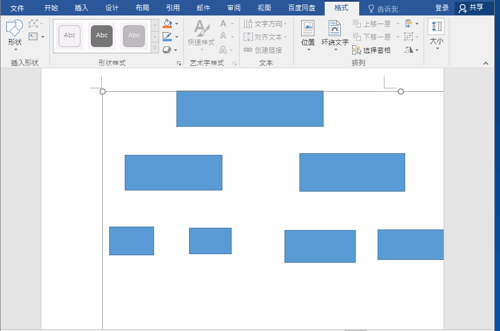The height and width of the screenshot is (331, 500).
Task: Switch to the 设计 tab
Action: pos(112,8)
